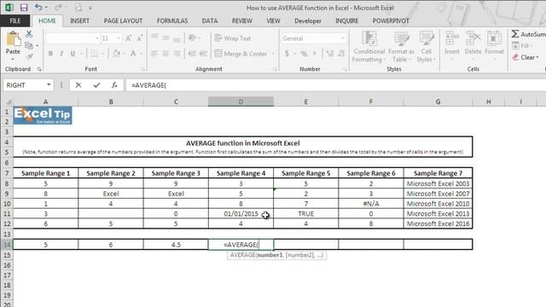The image size is (546, 307).
Task: Toggle Wrap Text
Action: coord(232,38)
